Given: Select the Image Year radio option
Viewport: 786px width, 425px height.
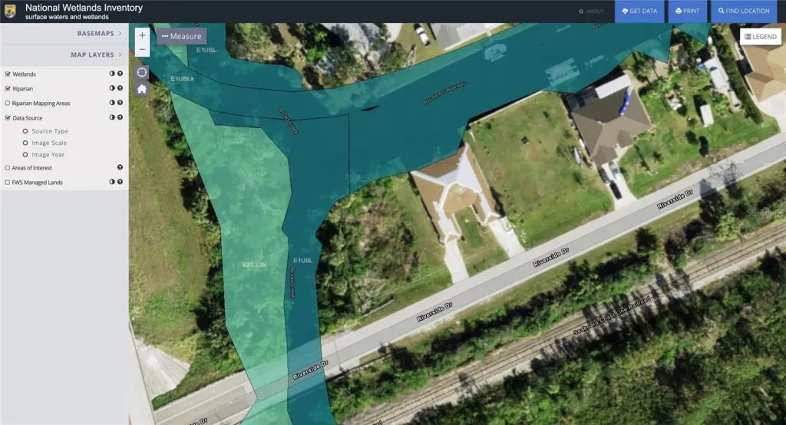Looking at the screenshot, I should click(26, 154).
